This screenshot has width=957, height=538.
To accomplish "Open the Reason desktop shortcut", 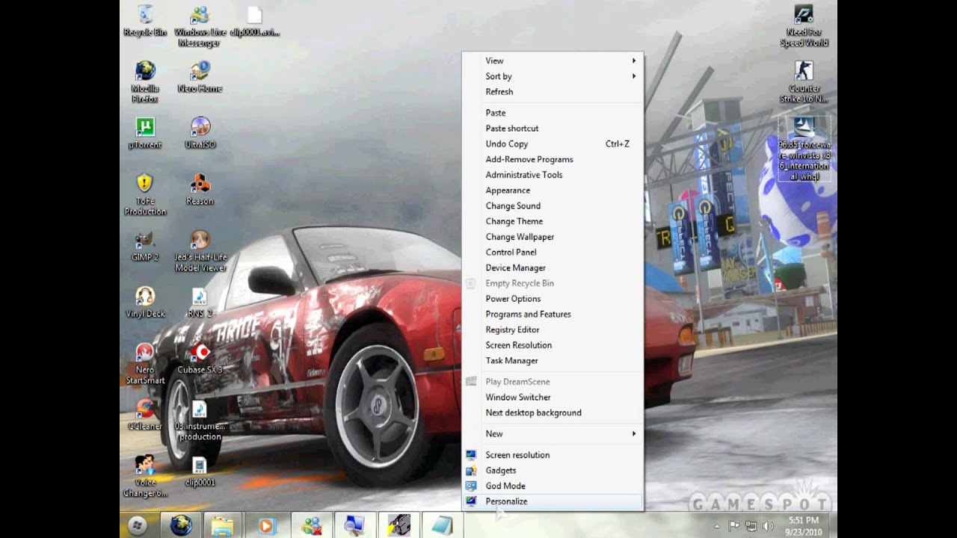I will (200, 189).
